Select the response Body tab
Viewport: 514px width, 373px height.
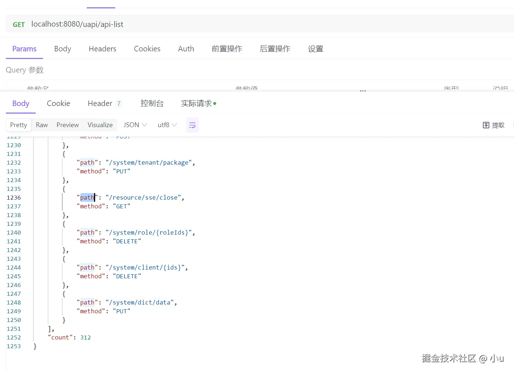pos(21,103)
